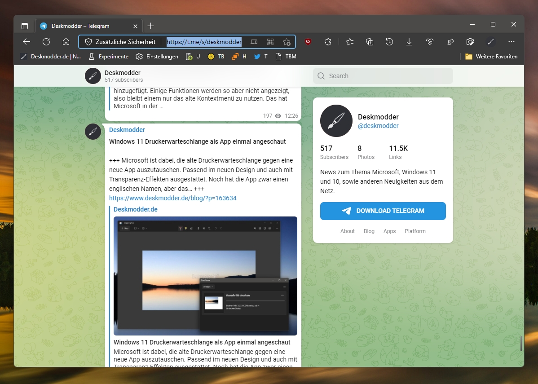Image resolution: width=538 pixels, height=384 pixels.
Task: Click the profile brush icon in toolbar
Action: point(491,42)
